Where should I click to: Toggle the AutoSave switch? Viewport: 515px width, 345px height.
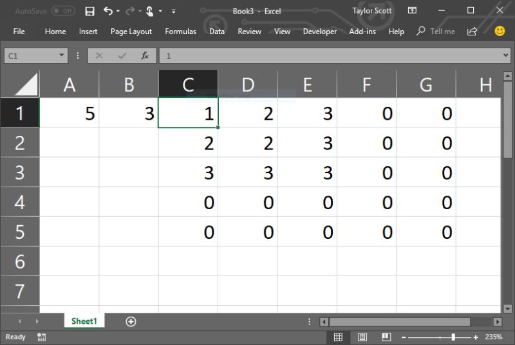(63, 11)
